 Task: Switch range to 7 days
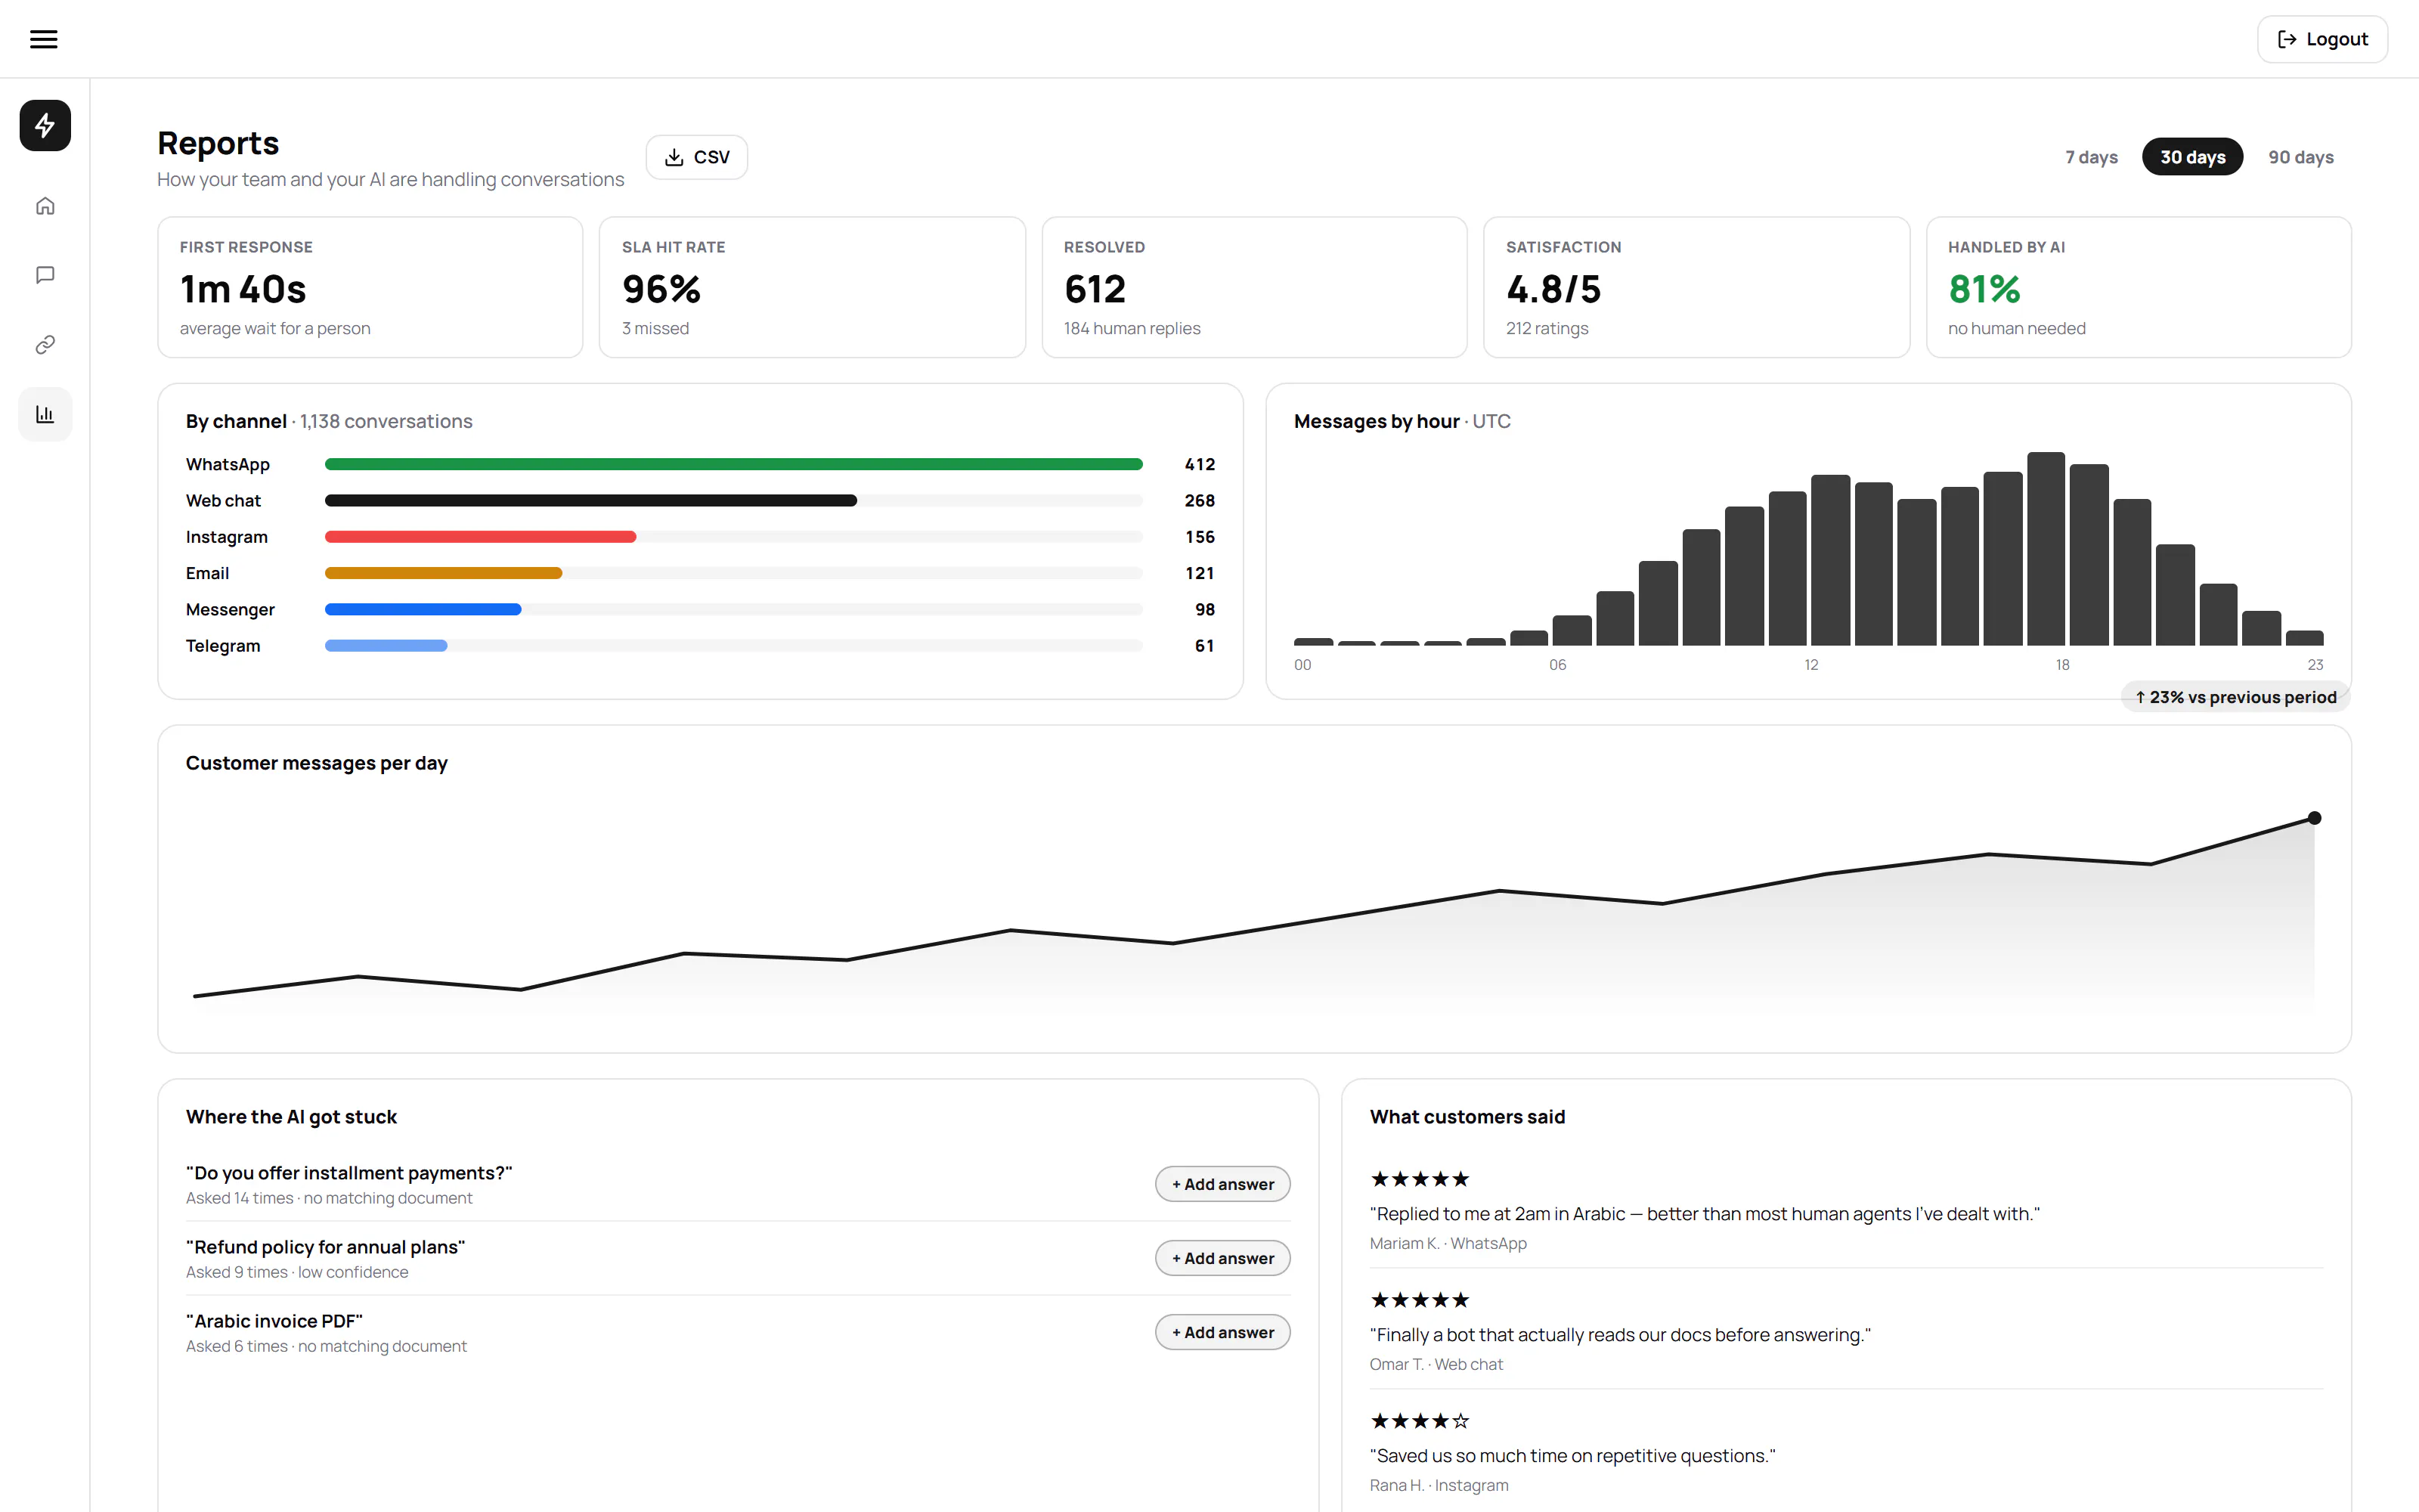[x=2091, y=157]
